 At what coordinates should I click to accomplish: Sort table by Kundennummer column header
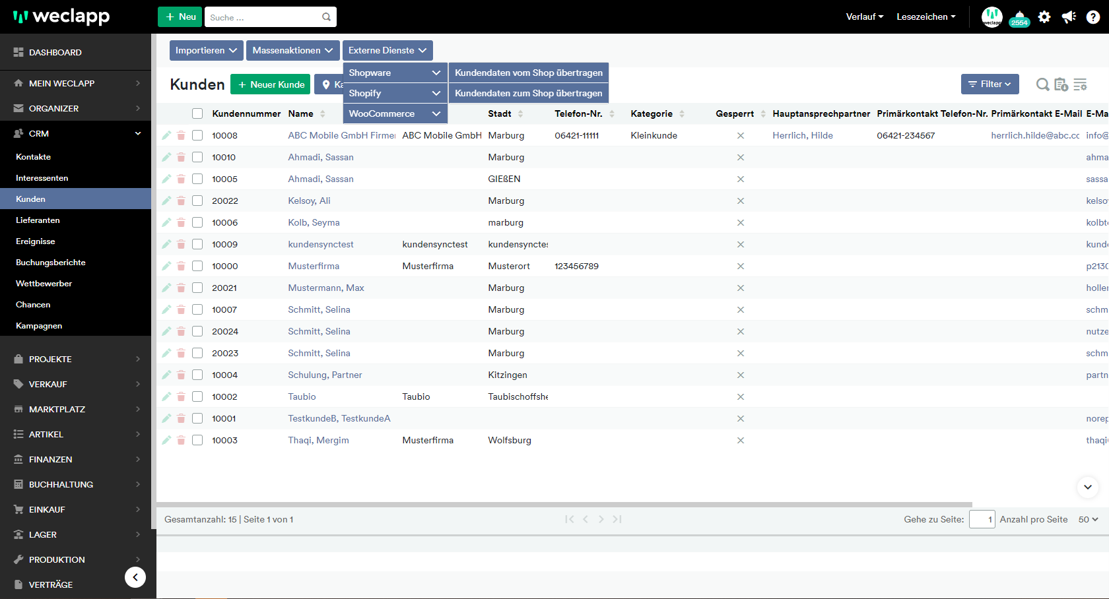pos(246,113)
